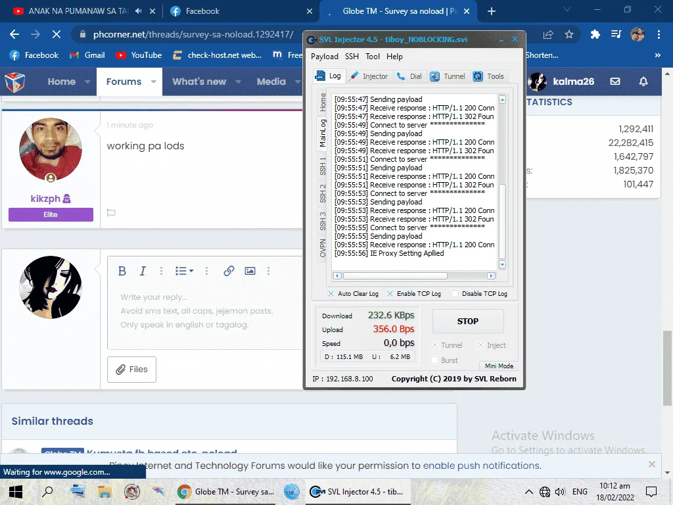Image resolution: width=673 pixels, height=505 pixels.
Task: Open File Explorer from taskbar
Action: point(104,492)
